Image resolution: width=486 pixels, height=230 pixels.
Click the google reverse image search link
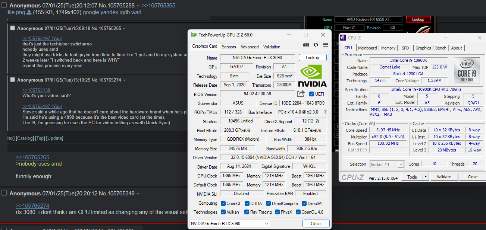coord(91,12)
